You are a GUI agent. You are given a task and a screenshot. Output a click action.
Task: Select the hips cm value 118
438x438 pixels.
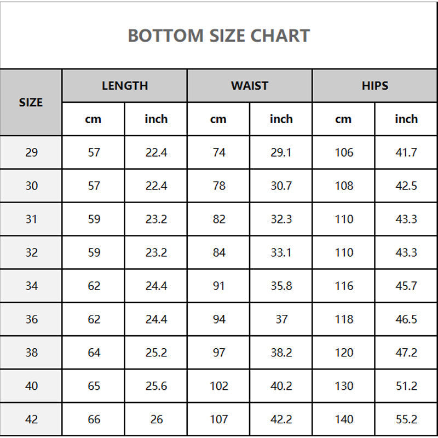coord(344,319)
